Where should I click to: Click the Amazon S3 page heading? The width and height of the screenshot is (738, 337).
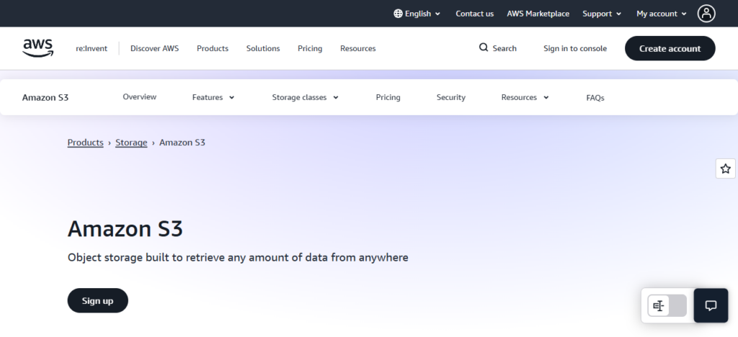[125, 229]
